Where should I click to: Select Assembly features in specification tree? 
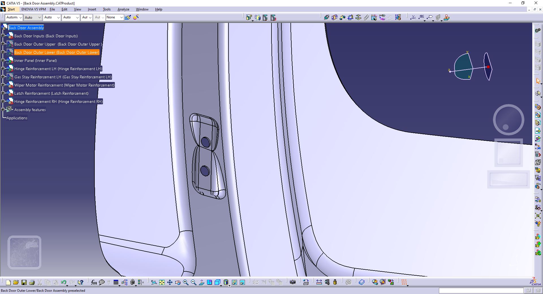(30, 110)
